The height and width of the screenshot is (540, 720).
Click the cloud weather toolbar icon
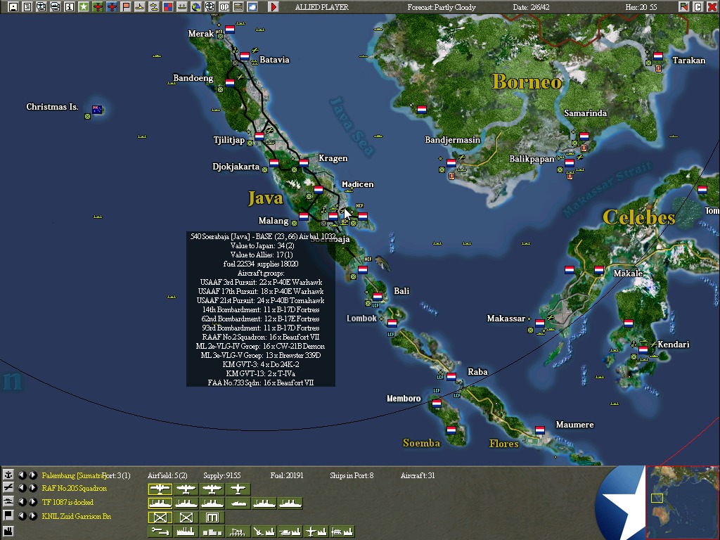(x=252, y=7)
